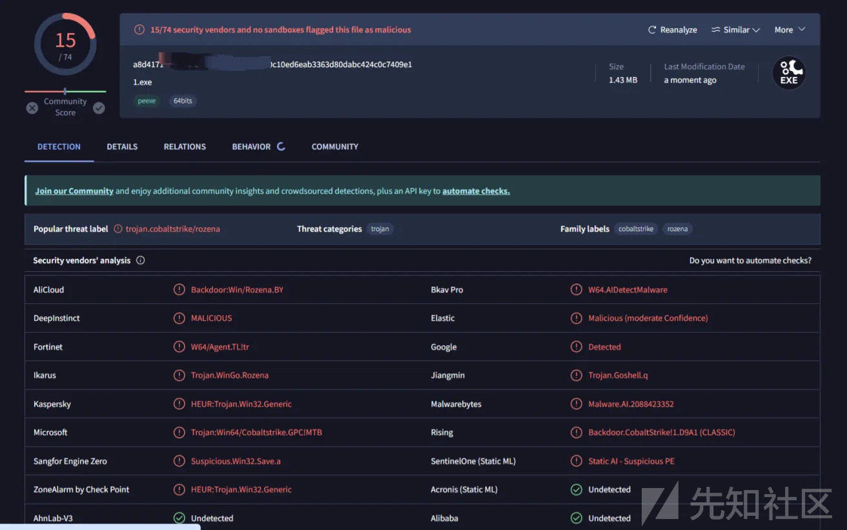Click the alert icon next to Popular threat label
The height and width of the screenshot is (530, 847).
(118, 229)
